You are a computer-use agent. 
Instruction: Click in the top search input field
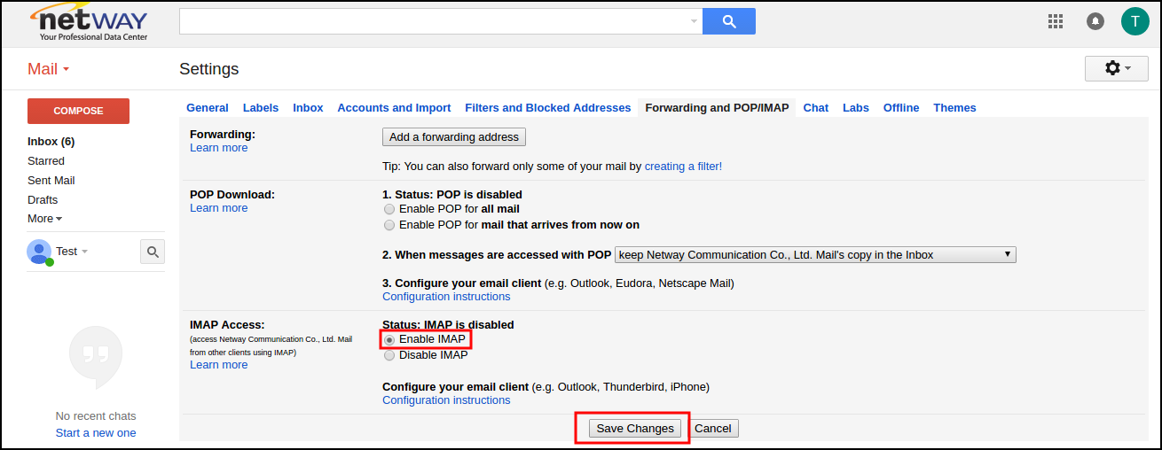(x=435, y=21)
